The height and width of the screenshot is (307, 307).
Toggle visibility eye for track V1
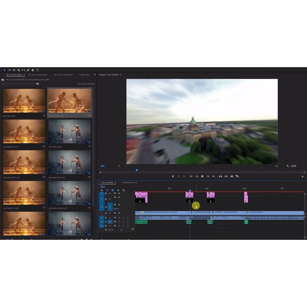[119, 213]
